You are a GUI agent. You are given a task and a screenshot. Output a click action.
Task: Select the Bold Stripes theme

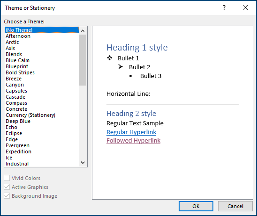42,72
